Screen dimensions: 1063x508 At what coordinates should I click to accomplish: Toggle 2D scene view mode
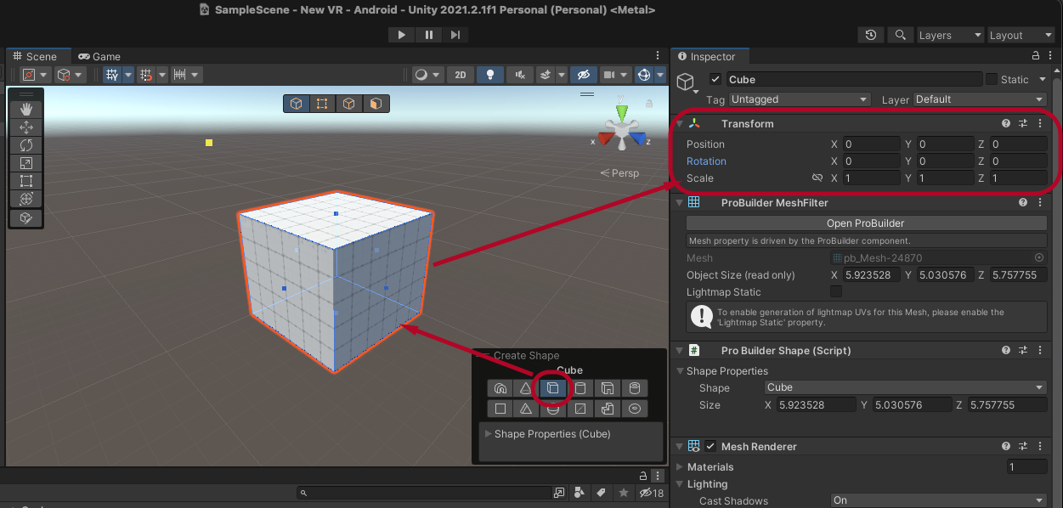pyautogui.click(x=460, y=75)
